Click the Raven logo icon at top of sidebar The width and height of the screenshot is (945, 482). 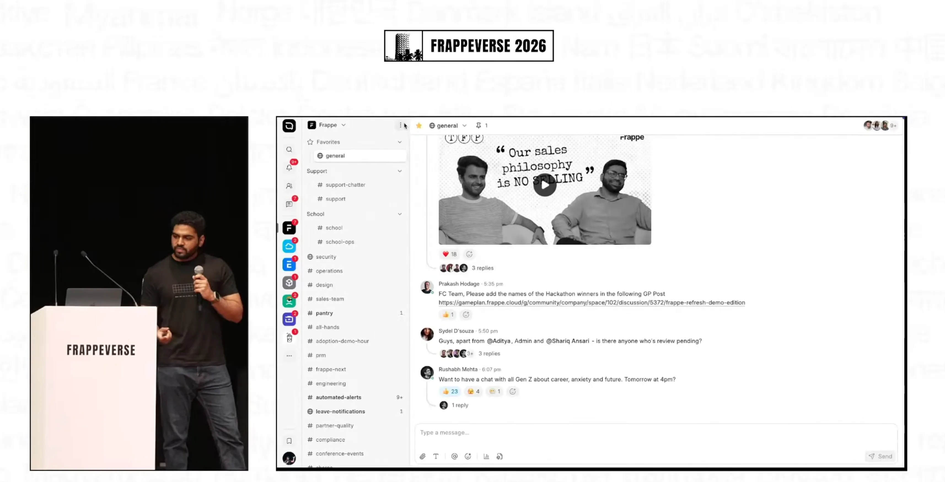click(x=289, y=126)
